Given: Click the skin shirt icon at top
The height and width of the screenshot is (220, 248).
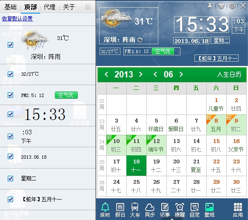Looking at the screenshot, I should point(222,6).
